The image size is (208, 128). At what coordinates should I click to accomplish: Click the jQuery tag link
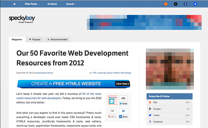(x=110, y=73)
